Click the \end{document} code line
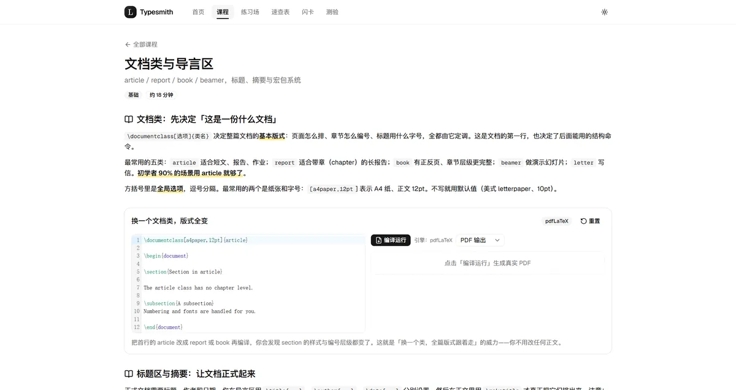 coord(163,327)
